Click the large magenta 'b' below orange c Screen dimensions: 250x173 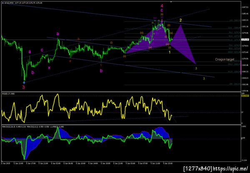click(x=101, y=71)
